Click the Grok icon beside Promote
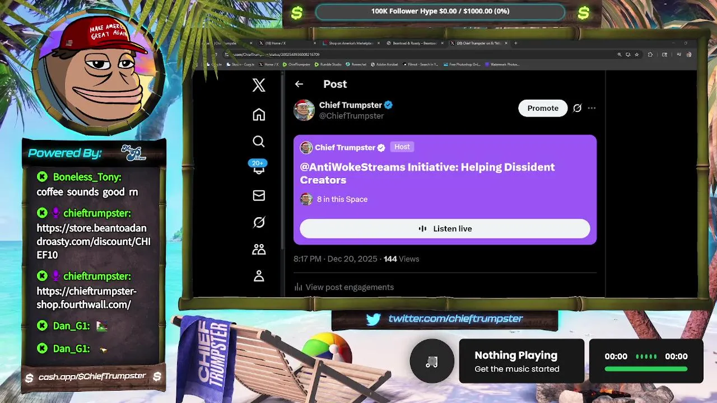 click(577, 108)
